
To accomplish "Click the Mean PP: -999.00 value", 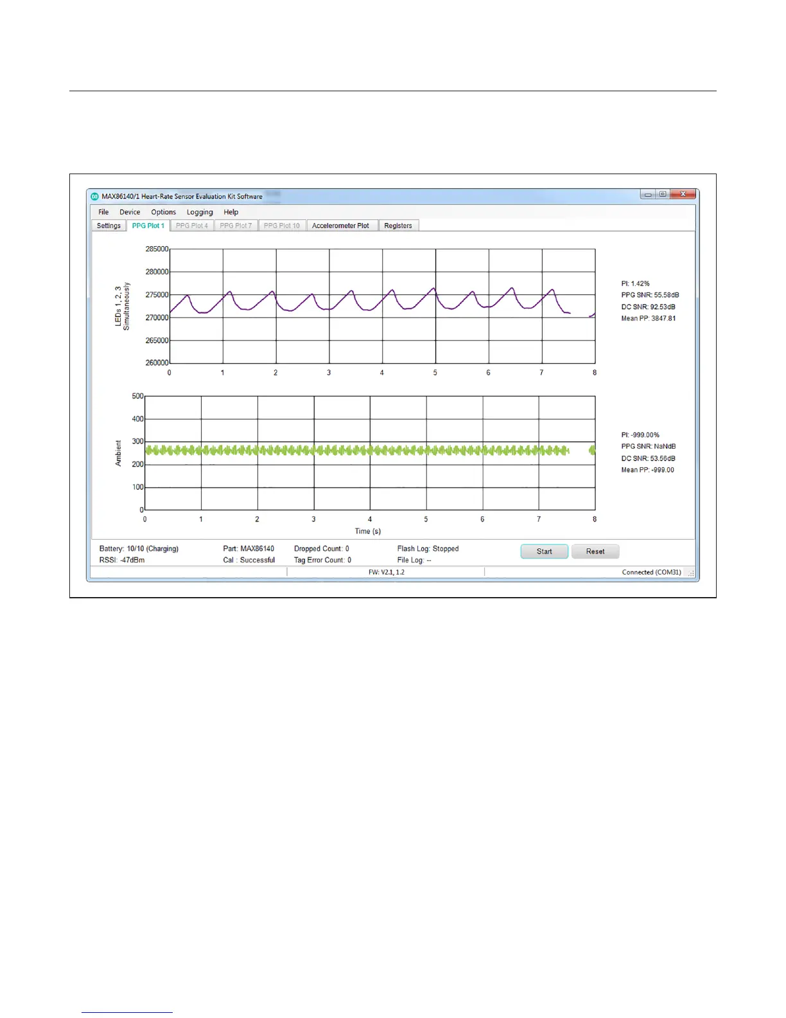I will pyautogui.click(x=647, y=470).
